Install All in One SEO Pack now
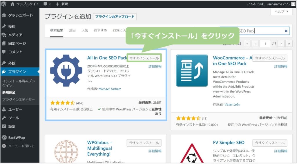The width and height of the screenshot is (297, 164). point(144,58)
